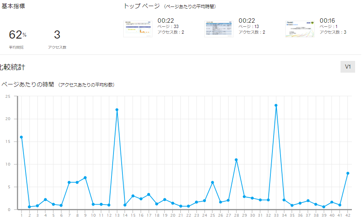Select the chart data point for page 13
This screenshot has height=222, width=362.
click(117, 110)
